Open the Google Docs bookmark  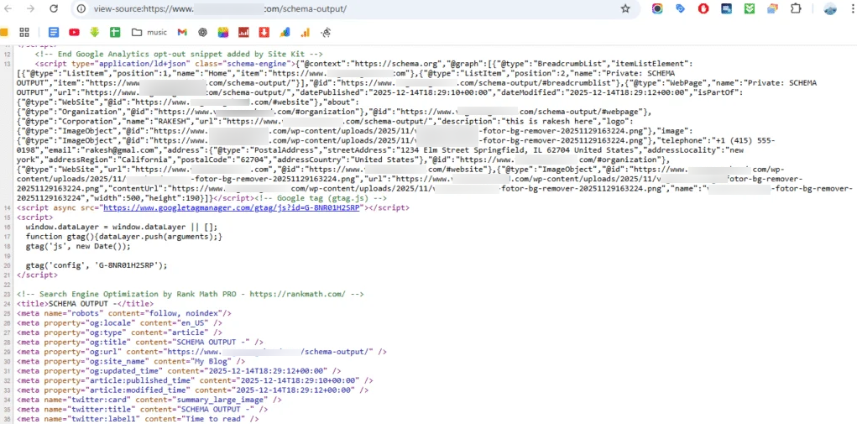pyautogui.click(x=54, y=32)
